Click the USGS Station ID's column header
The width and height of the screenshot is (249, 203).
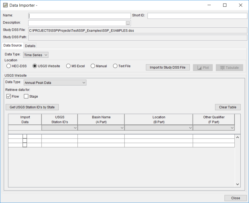59,119
